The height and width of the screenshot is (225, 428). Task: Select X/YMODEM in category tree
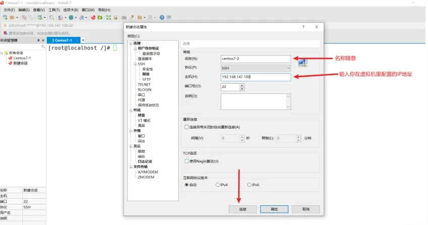coord(148,172)
